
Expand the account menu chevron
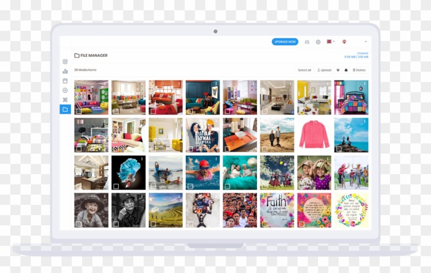click(365, 41)
